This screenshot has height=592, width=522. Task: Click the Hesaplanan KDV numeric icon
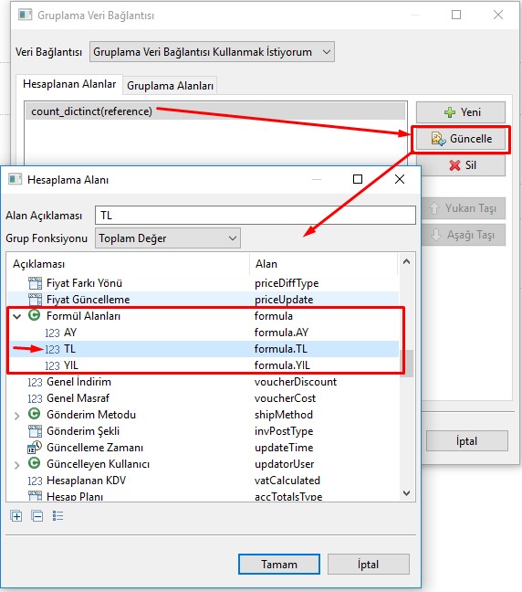(35, 481)
